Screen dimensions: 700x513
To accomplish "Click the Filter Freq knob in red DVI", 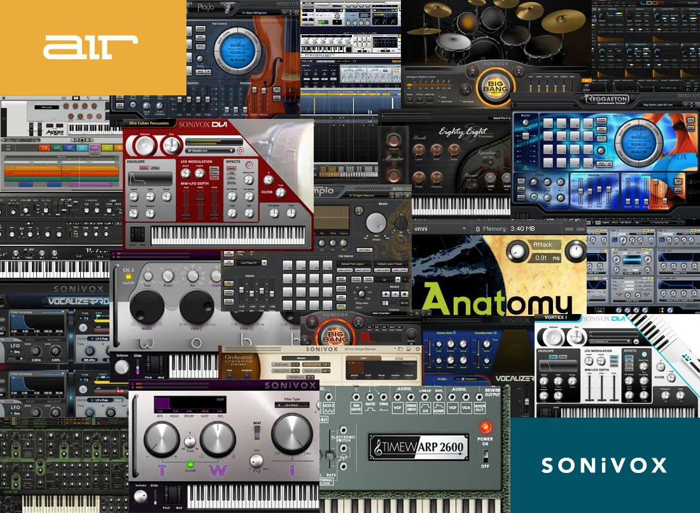I will coord(281,193).
